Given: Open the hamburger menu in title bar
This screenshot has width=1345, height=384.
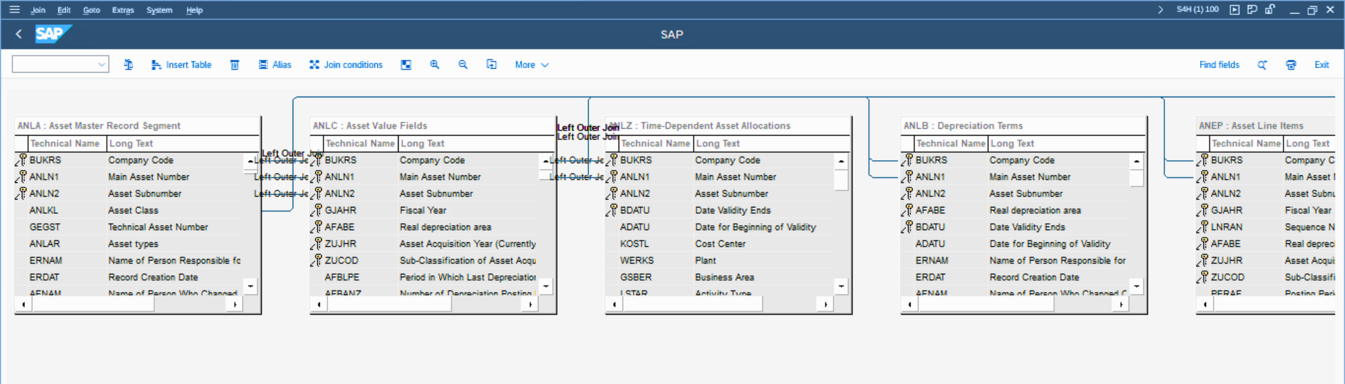Looking at the screenshot, I should coord(15,9).
